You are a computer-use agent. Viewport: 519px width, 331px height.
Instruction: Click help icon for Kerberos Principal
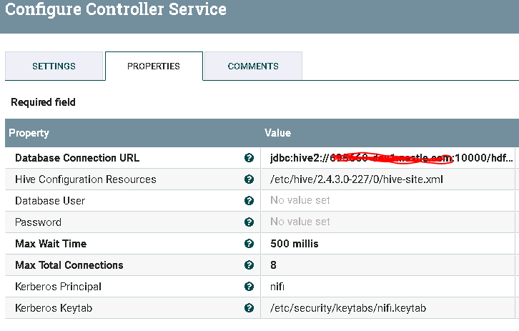coord(249,287)
